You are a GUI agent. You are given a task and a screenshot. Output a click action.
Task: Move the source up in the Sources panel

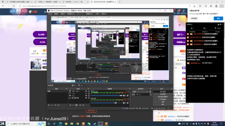tap(80, 105)
